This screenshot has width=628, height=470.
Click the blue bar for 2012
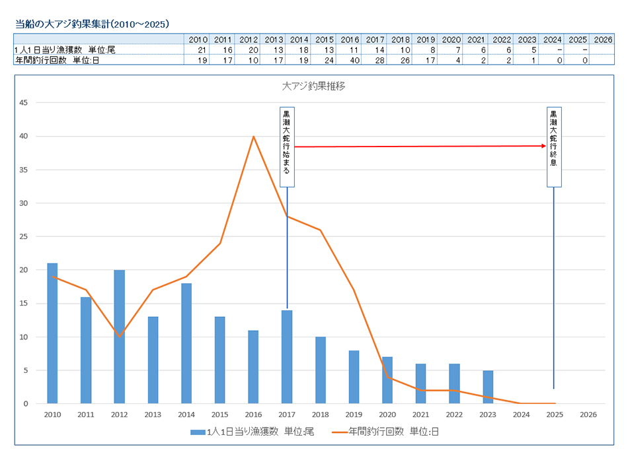(120, 337)
